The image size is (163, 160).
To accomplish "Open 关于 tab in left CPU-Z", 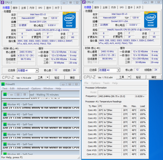I will point(57,8).
